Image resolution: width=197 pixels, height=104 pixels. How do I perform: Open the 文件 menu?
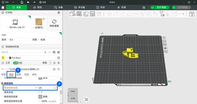5,2
